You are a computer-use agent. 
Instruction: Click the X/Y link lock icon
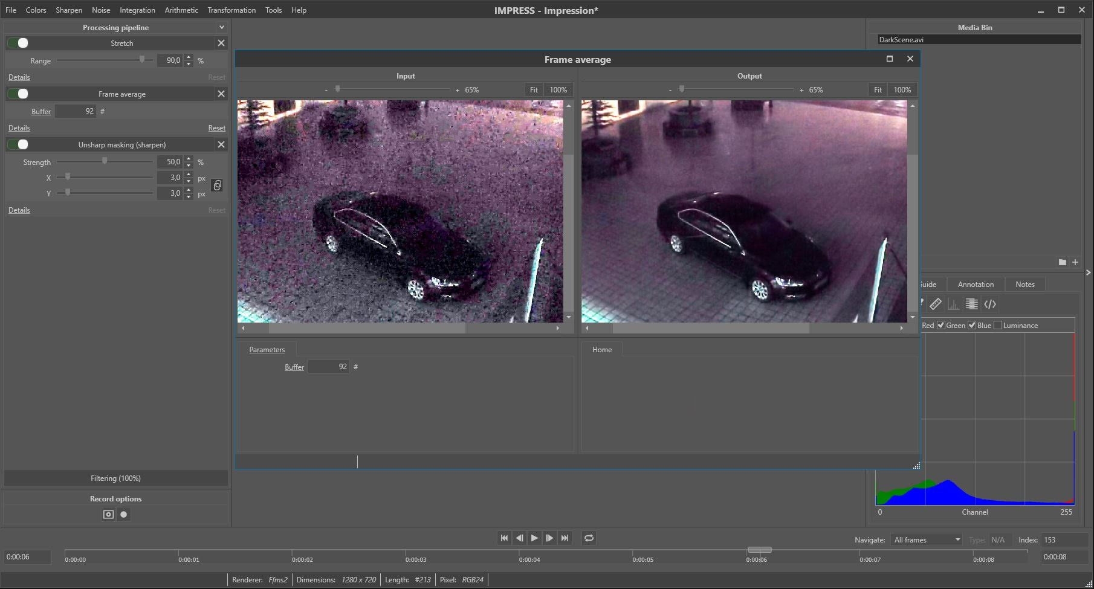point(218,185)
